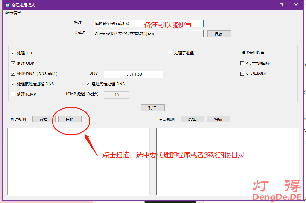This screenshot has width=306, height=203.
Task: Click the 保存 save button
Action: click(x=219, y=34)
